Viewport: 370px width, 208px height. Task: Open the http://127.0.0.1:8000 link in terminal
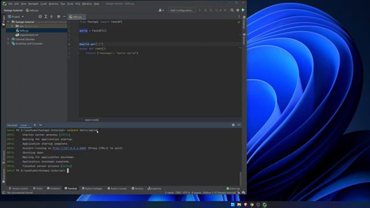[x=69, y=148]
